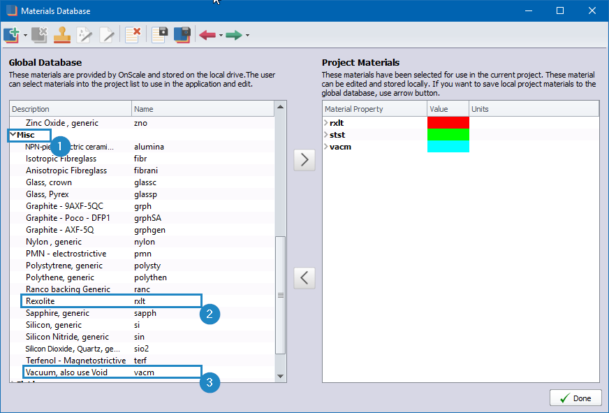
Task: Click the Materials Database title bar app icon
Action: (x=12, y=10)
